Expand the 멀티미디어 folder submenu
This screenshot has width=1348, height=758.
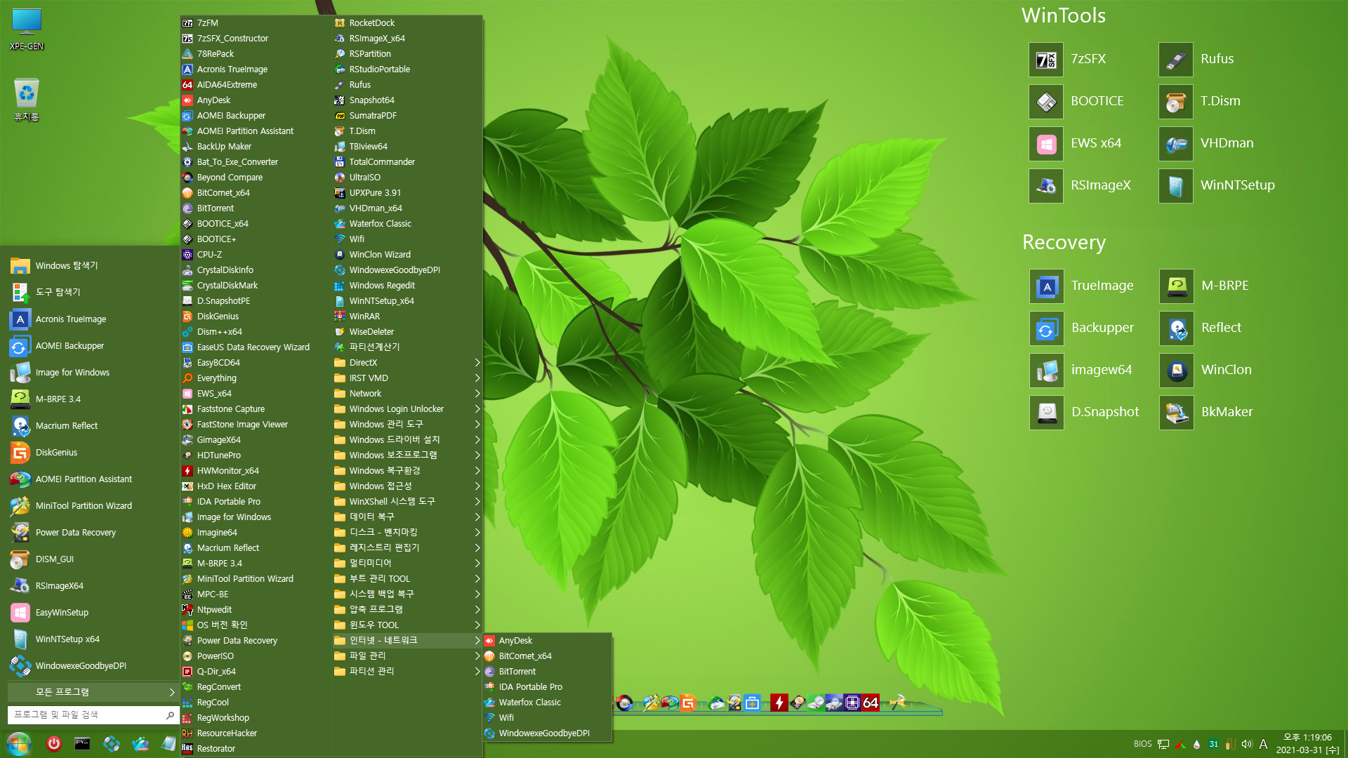click(407, 564)
